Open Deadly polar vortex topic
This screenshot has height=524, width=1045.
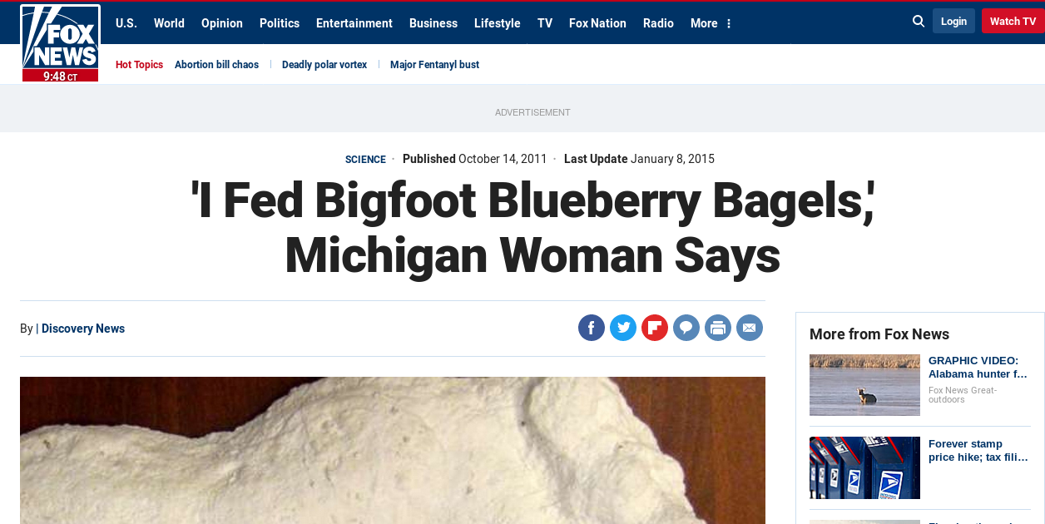tap(324, 65)
